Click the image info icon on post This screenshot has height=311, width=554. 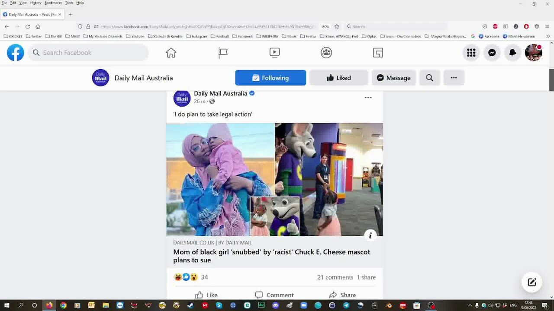pyautogui.click(x=370, y=235)
